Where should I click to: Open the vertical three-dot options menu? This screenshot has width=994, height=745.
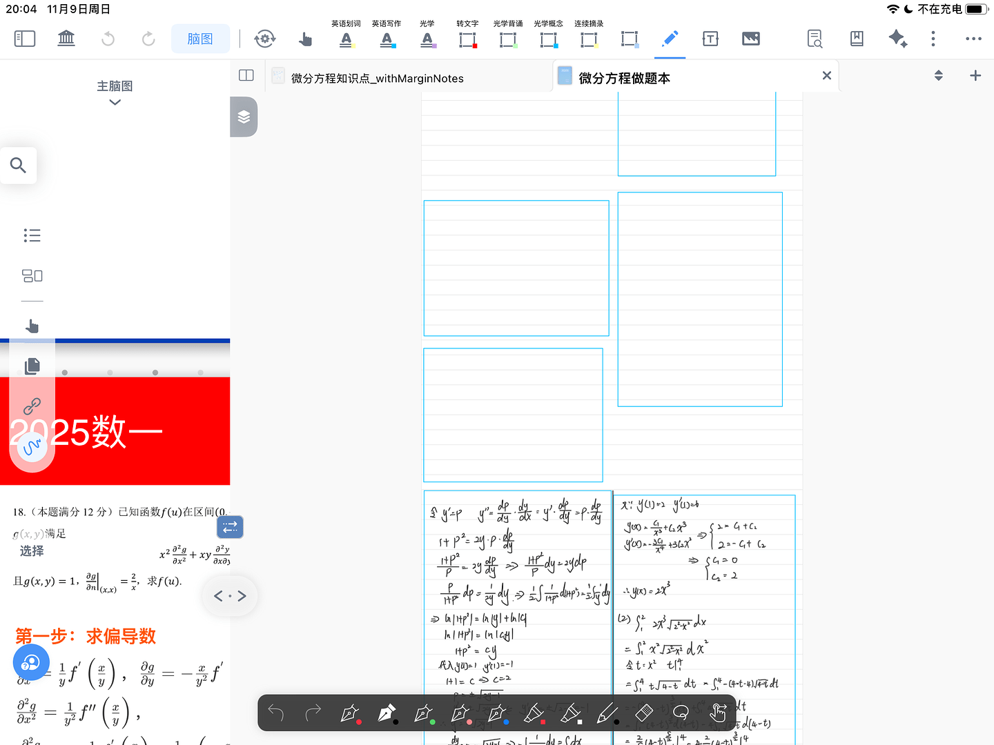click(933, 39)
